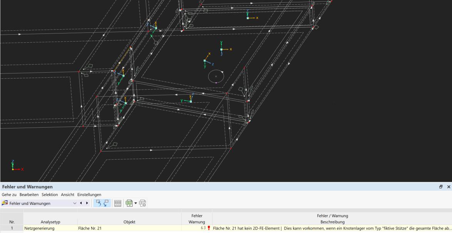Open the Selektion menu

click(x=50, y=195)
